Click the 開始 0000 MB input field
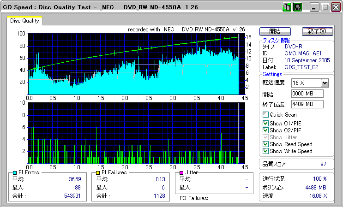This screenshot has width=343, height=207. [307, 94]
